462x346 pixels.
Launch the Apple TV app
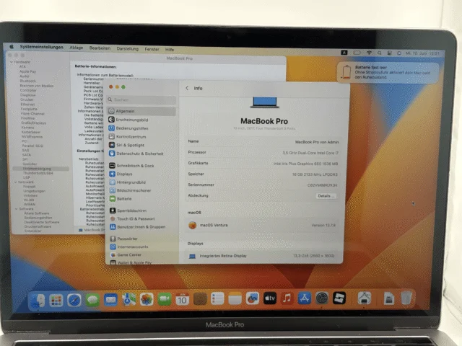tap(269, 298)
